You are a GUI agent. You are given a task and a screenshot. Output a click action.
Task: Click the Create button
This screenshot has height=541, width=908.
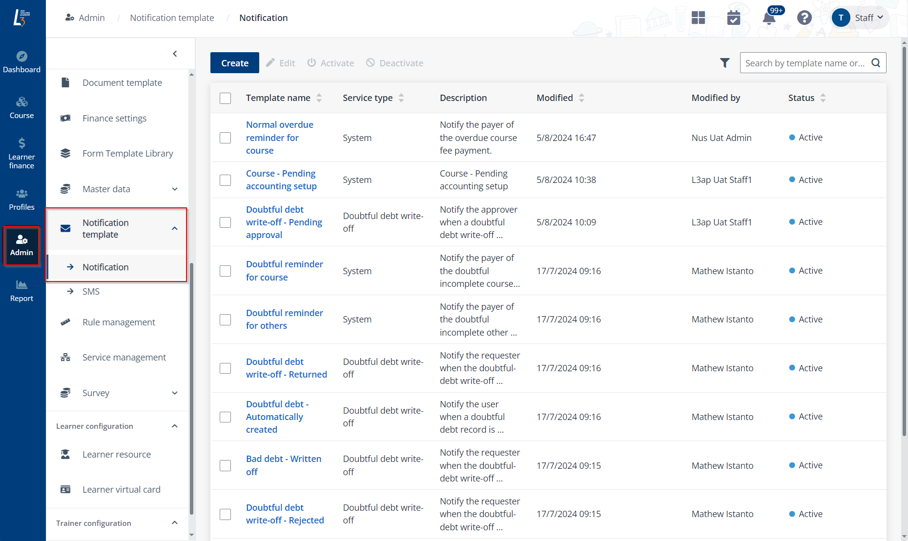(x=235, y=63)
